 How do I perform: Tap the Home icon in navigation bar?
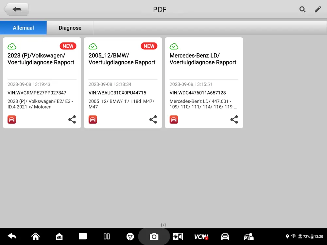point(35,237)
